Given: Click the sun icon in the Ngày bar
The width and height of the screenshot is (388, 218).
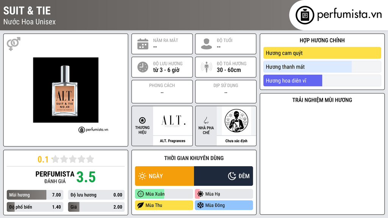Looking at the screenshot, I should (142, 176).
